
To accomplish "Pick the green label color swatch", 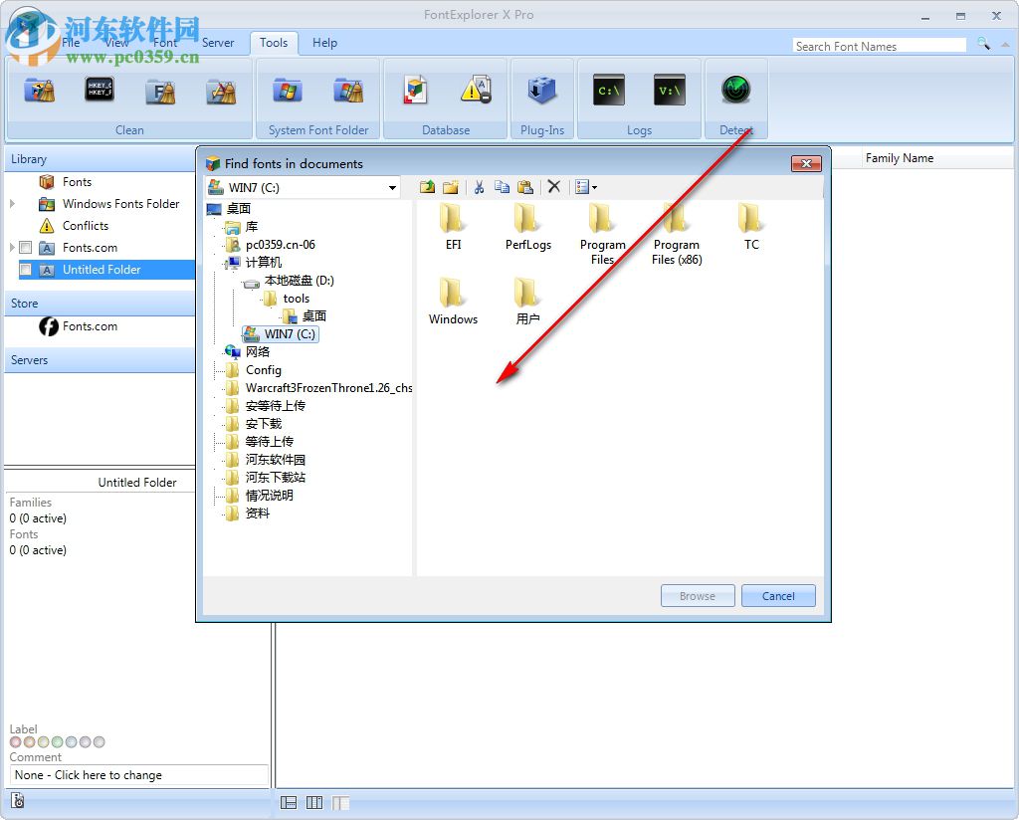I will 58,741.
